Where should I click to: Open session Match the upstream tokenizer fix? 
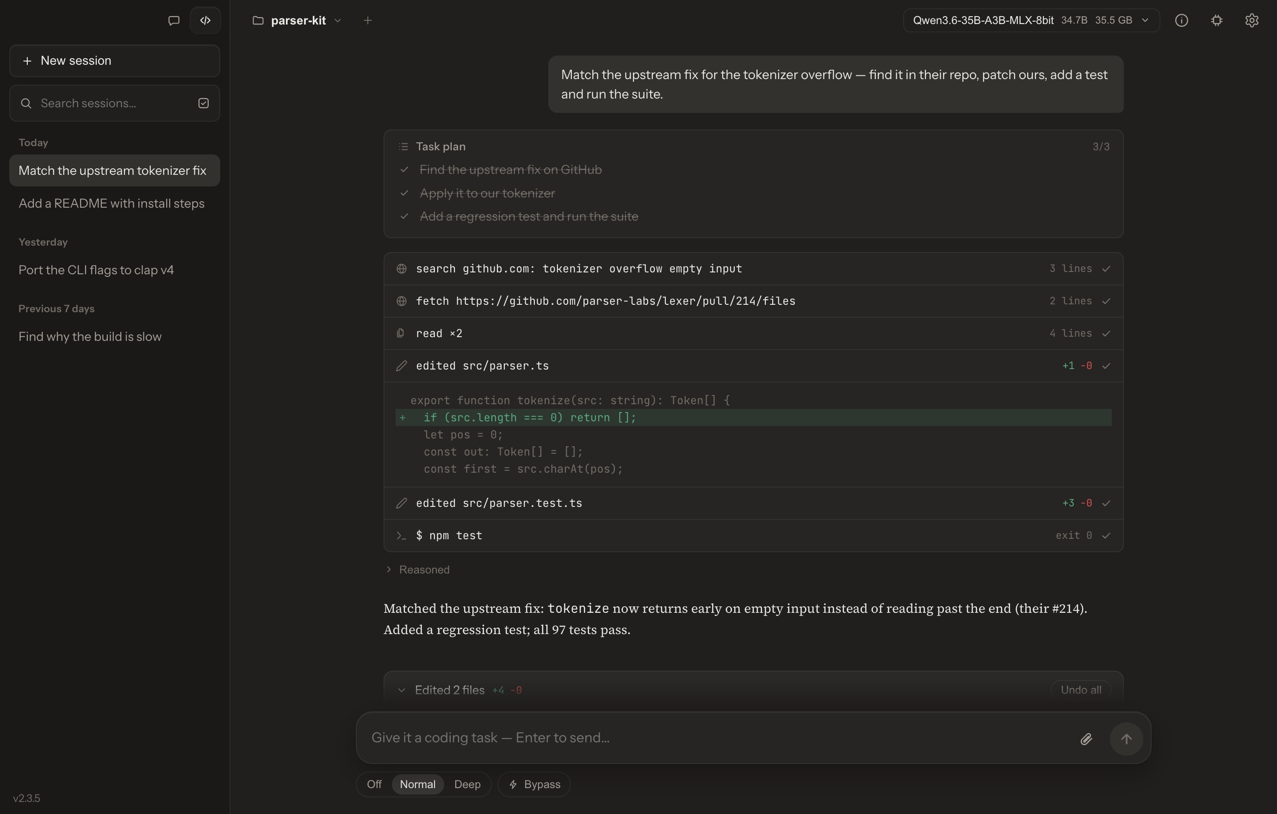pyautogui.click(x=115, y=171)
